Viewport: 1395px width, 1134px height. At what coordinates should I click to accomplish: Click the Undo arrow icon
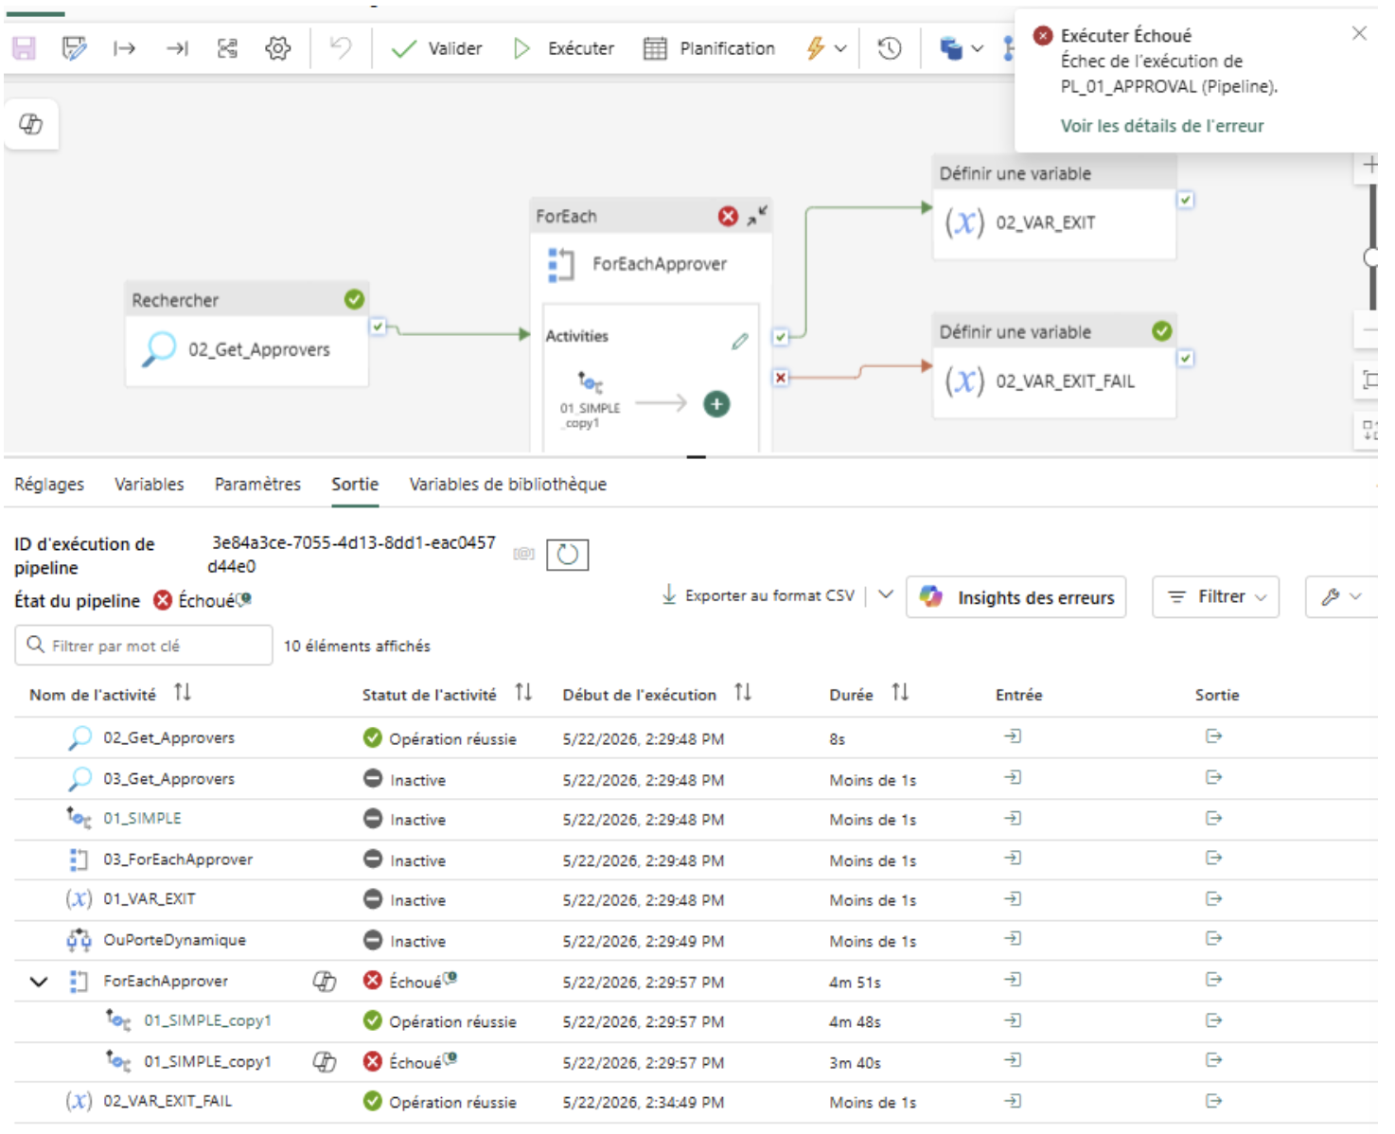[341, 47]
